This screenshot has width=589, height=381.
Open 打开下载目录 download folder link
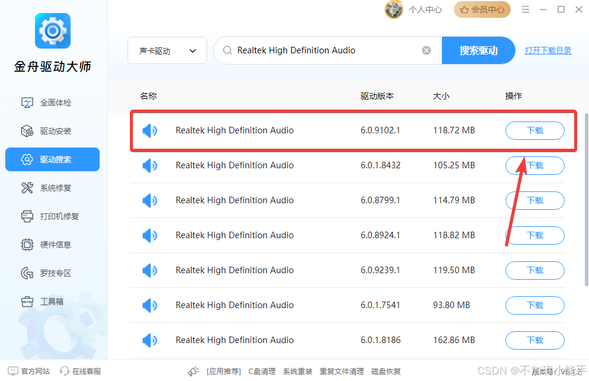(x=548, y=50)
